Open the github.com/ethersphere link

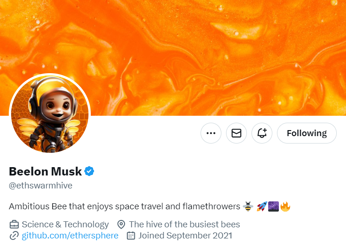click(x=70, y=236)
